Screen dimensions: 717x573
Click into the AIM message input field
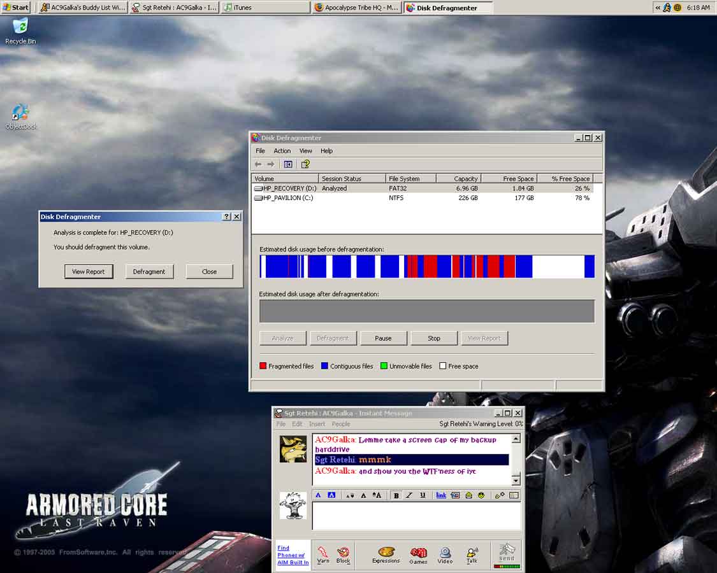point(417,516)
